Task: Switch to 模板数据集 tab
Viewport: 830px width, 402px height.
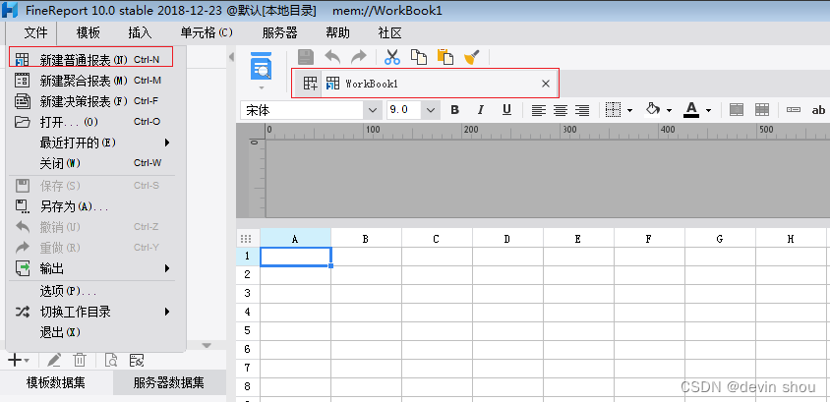Action: pos(56,383)
